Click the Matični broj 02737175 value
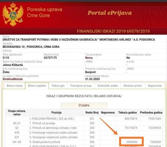 coord(50,58)
